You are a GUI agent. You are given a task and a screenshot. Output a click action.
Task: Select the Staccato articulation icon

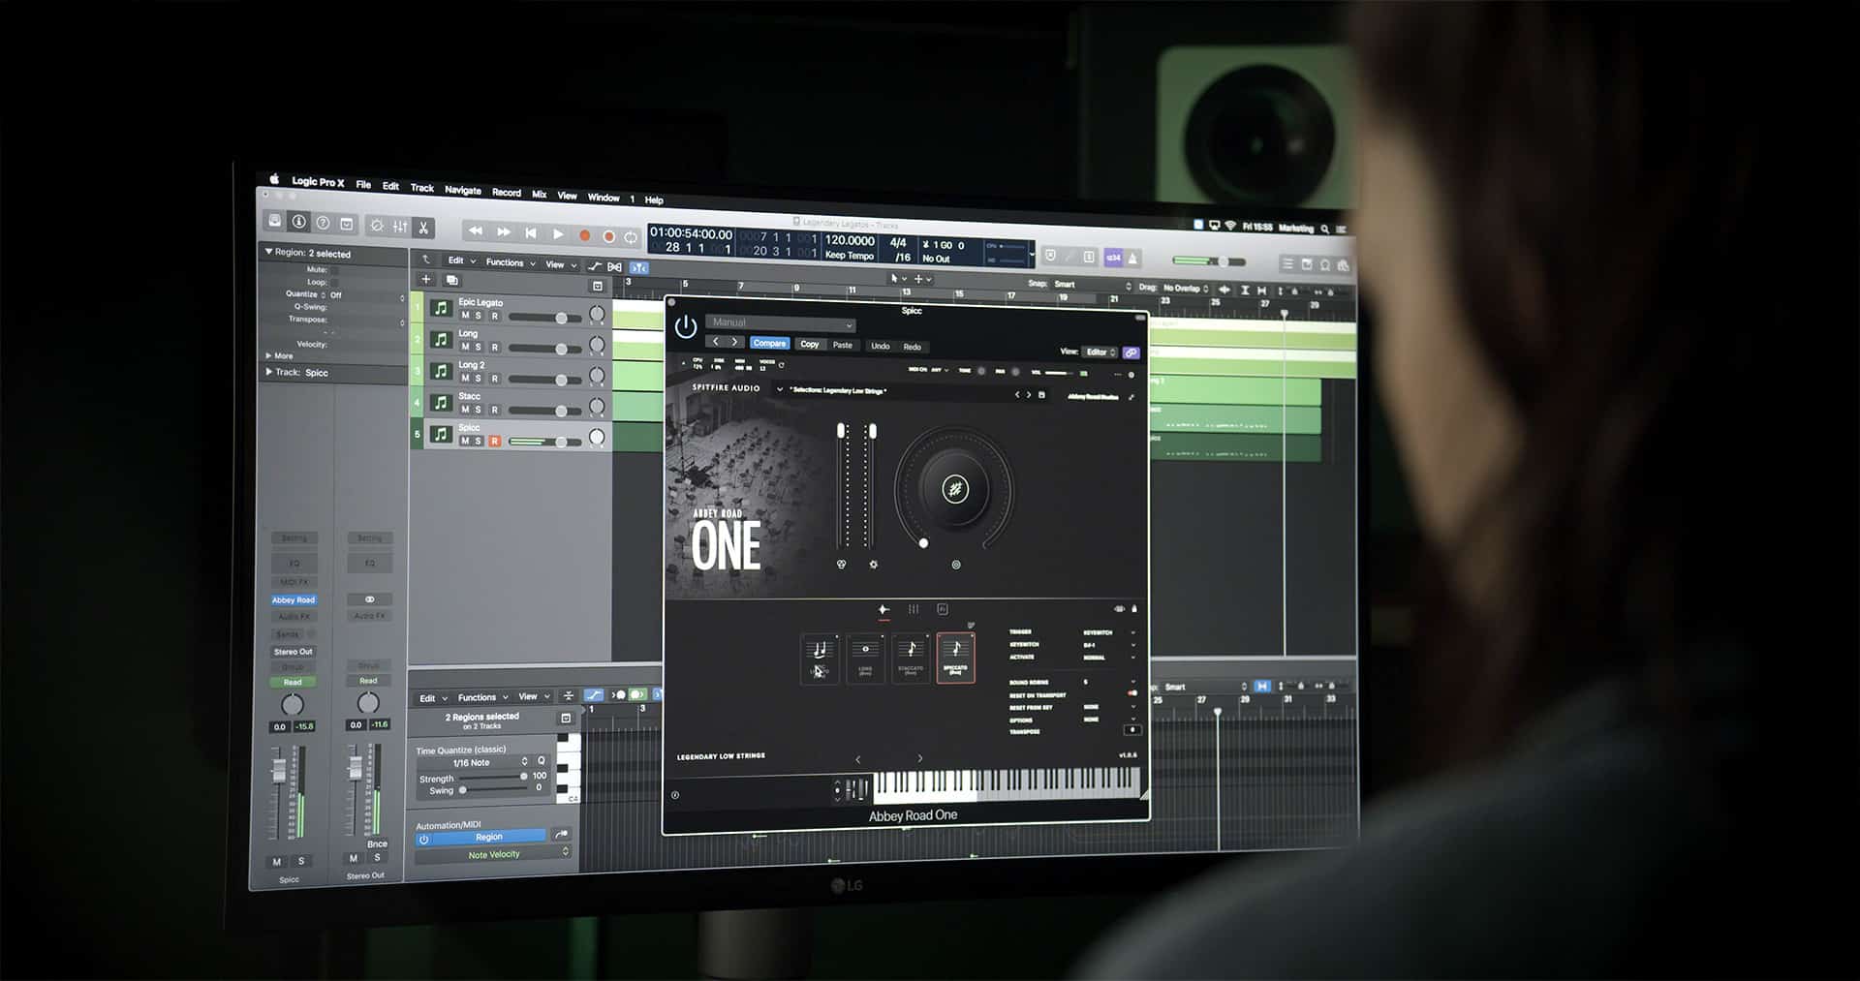click(911, 658)
